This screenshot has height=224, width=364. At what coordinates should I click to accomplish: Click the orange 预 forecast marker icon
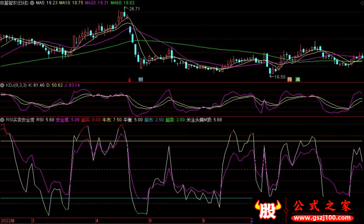point(289,79)
